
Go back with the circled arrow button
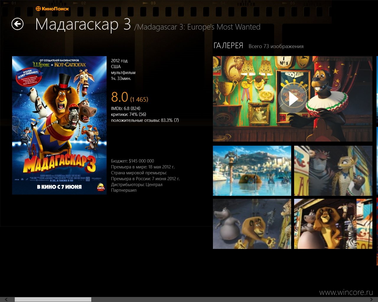[x=17, y=24]
